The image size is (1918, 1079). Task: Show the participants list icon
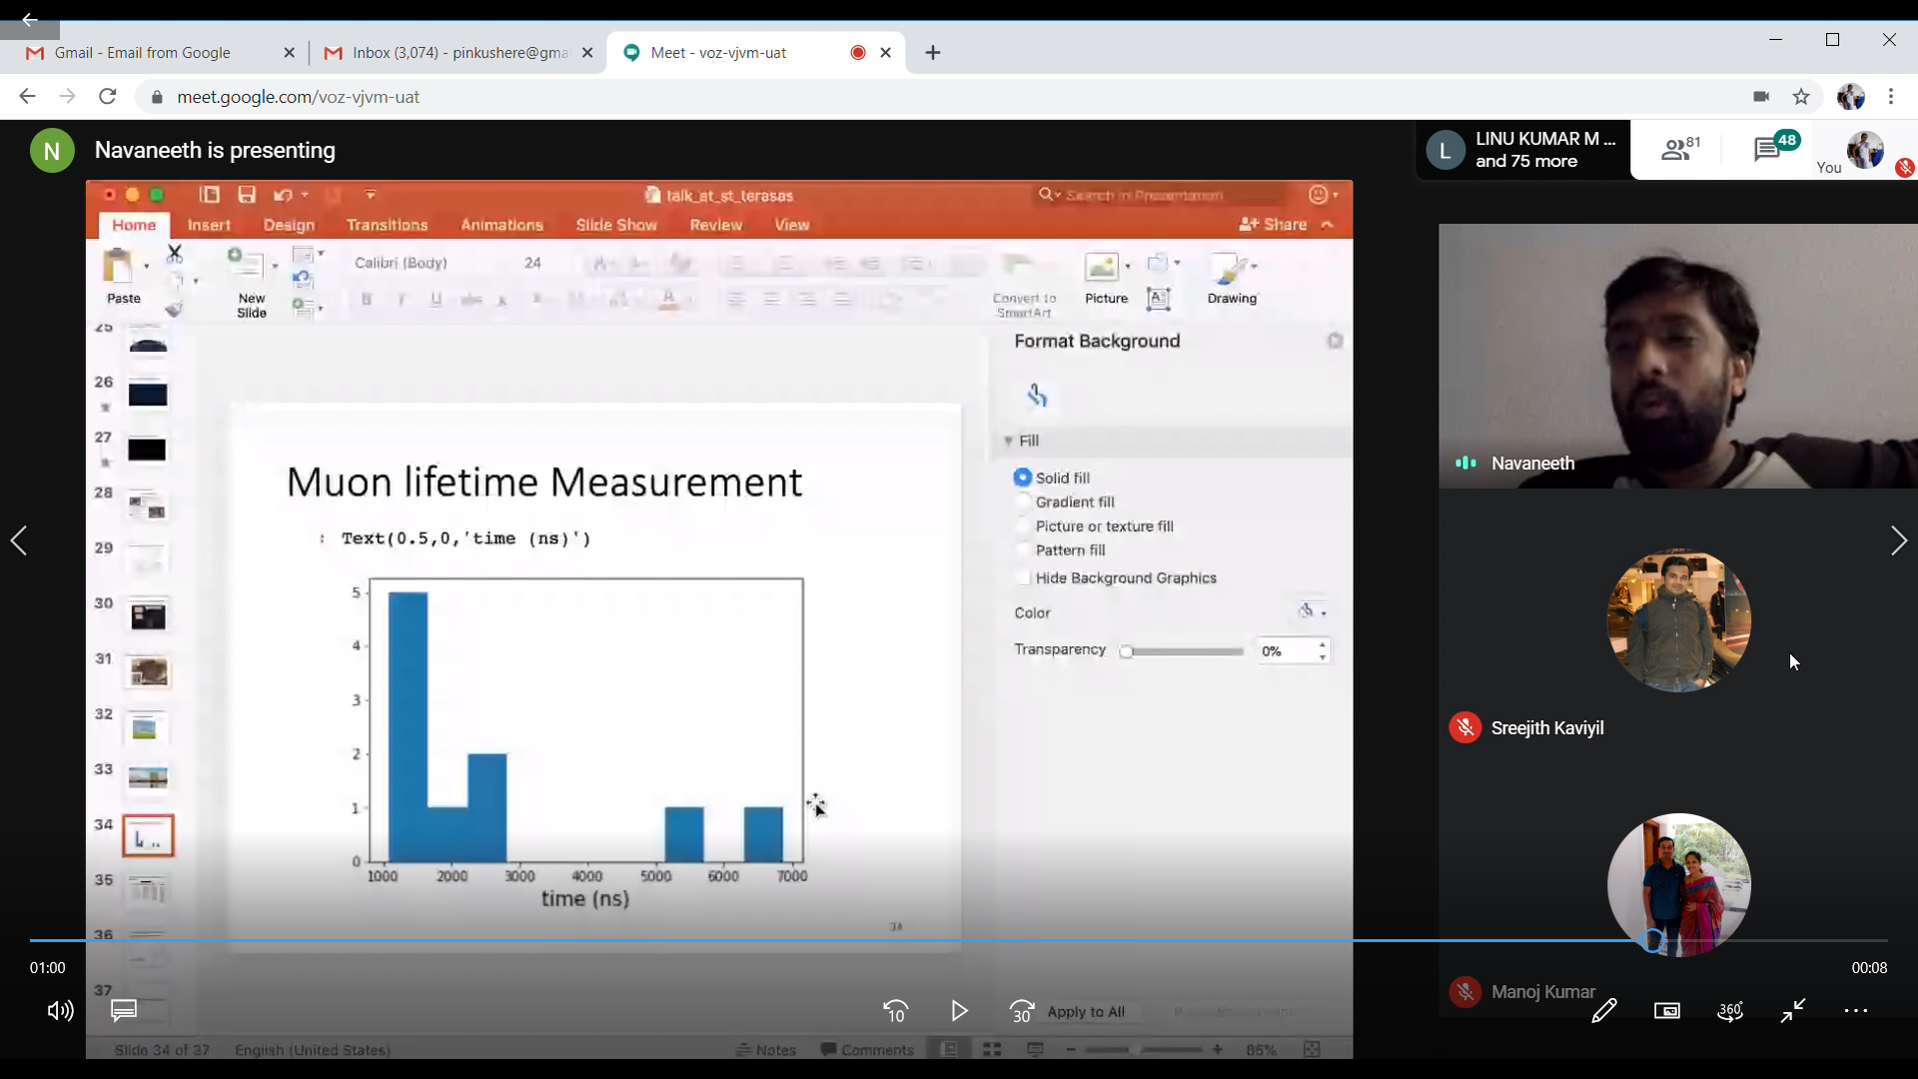1680,149
